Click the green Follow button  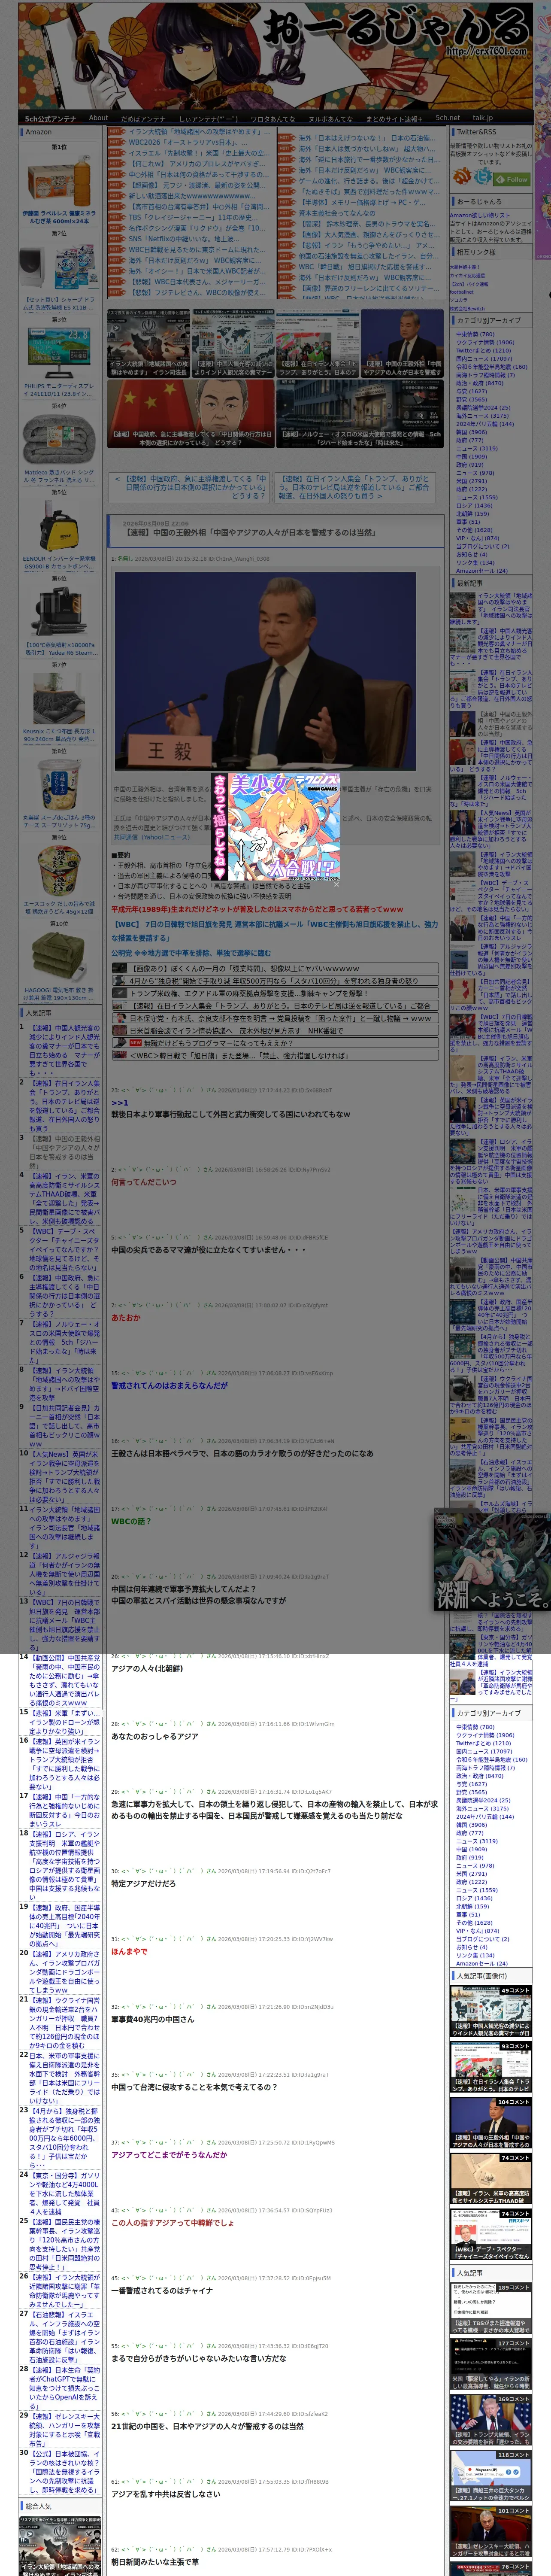(512, 180)
